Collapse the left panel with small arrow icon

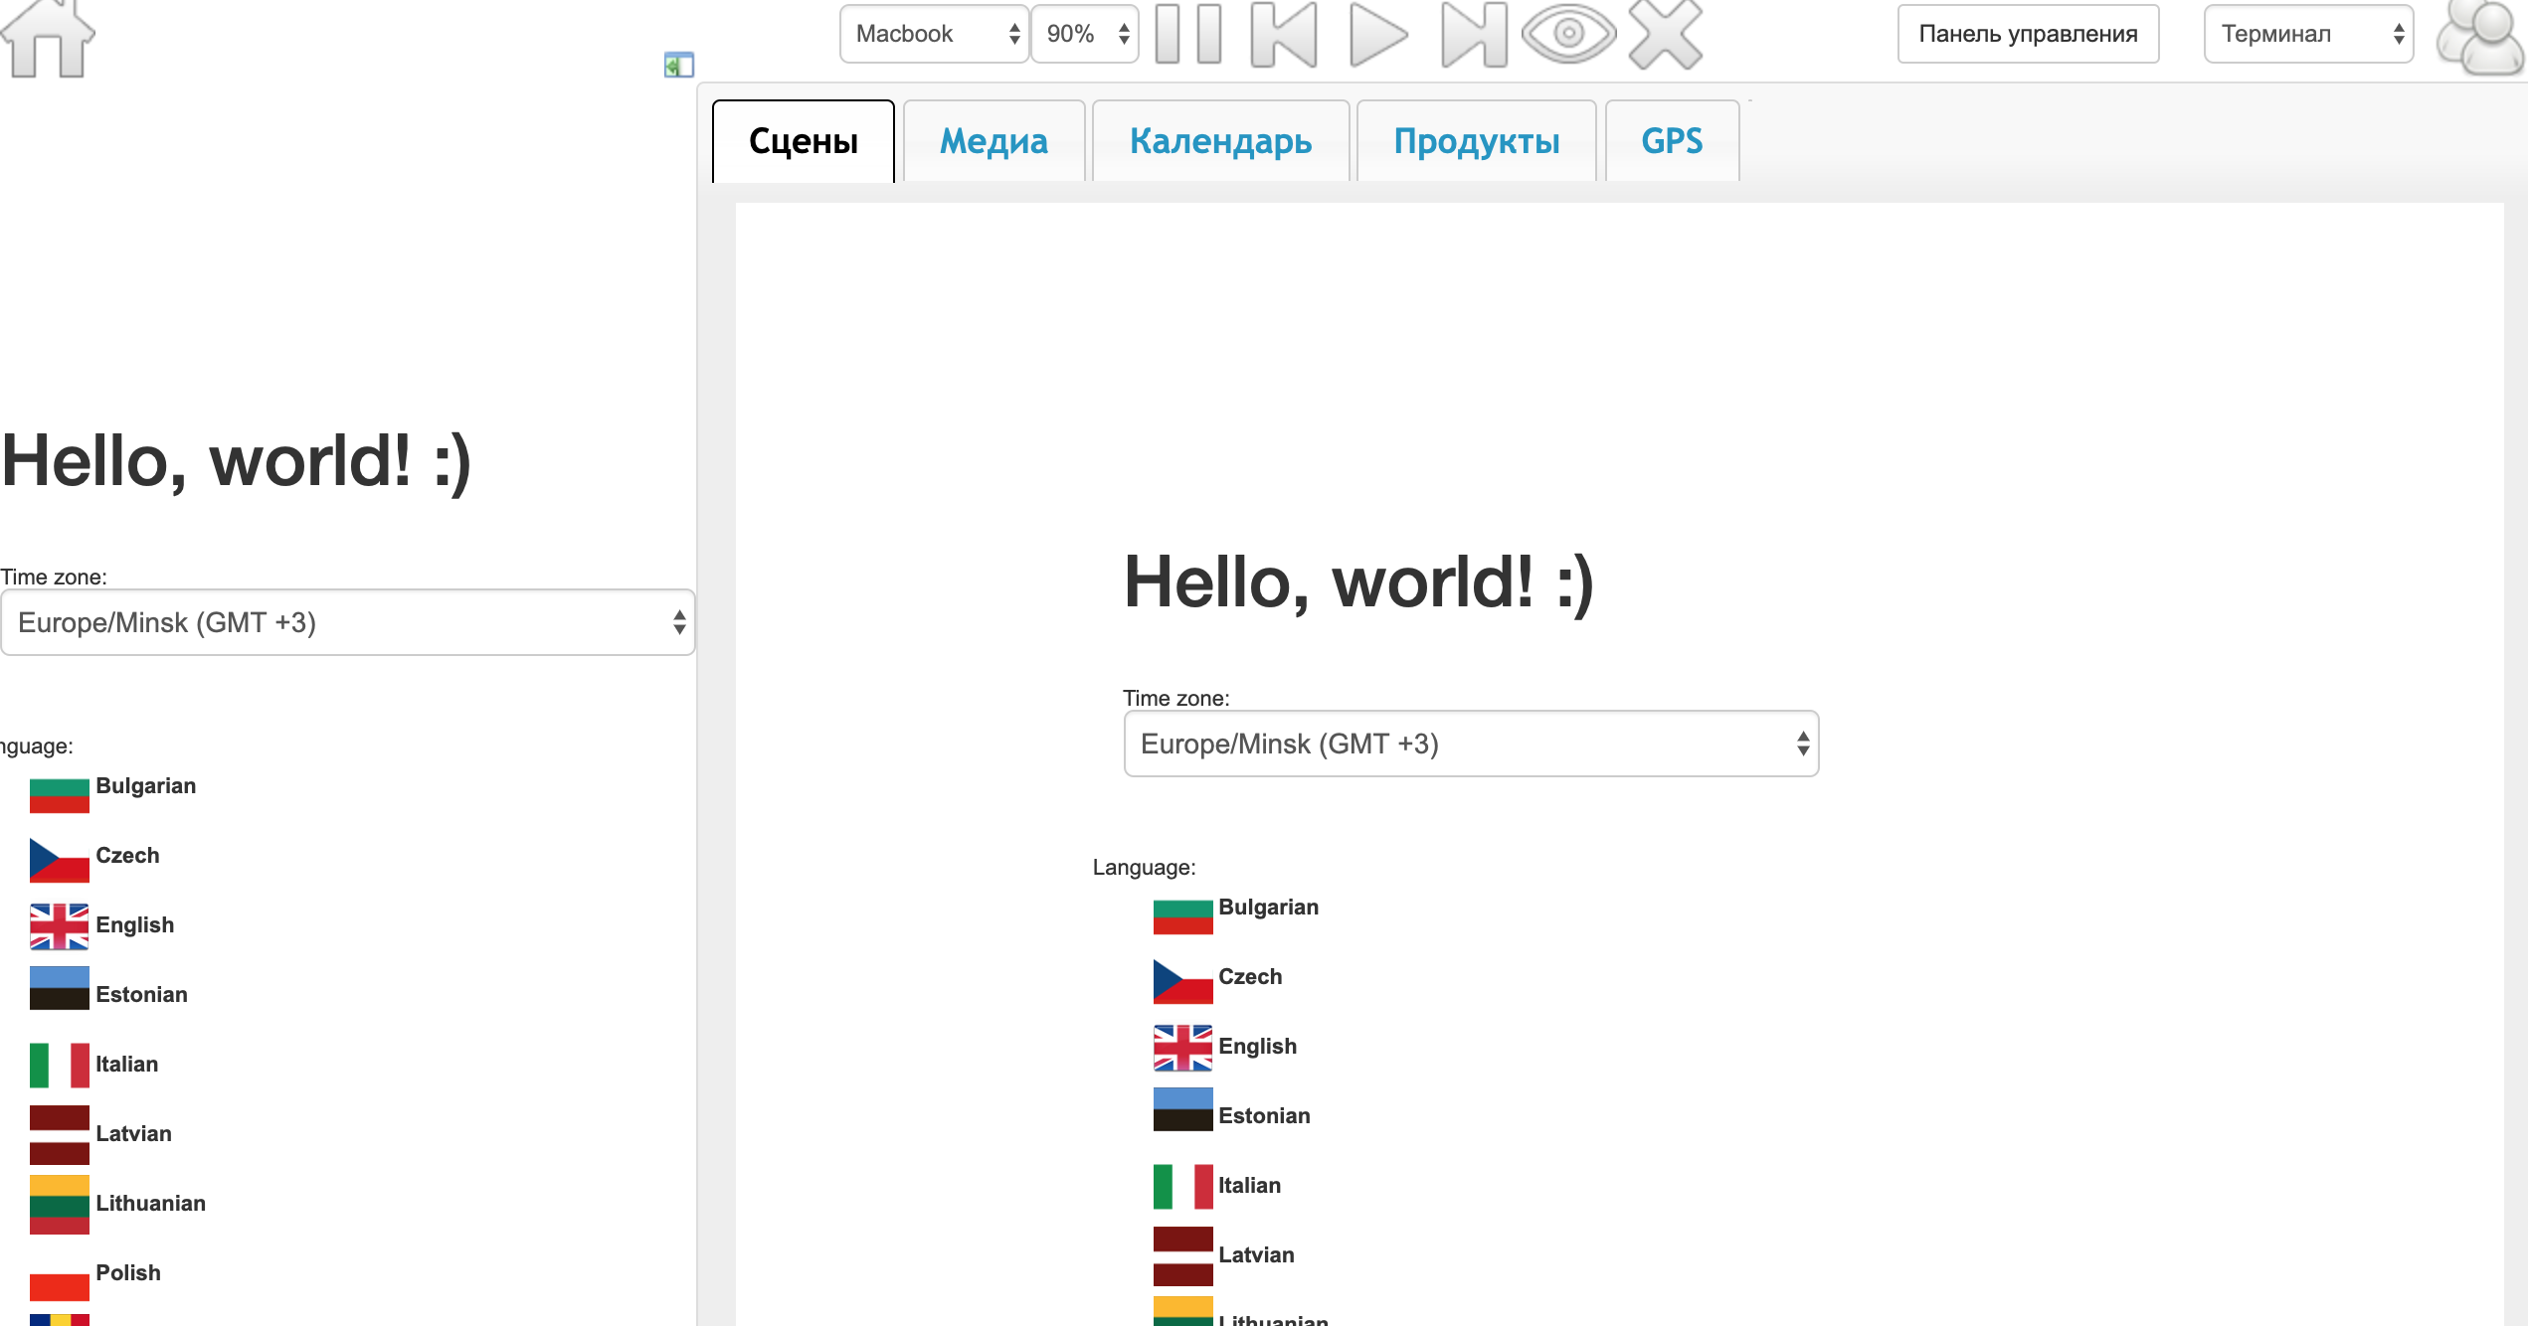click(x=678, y=66)
